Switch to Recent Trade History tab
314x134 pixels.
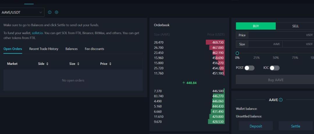click(44, 49)
